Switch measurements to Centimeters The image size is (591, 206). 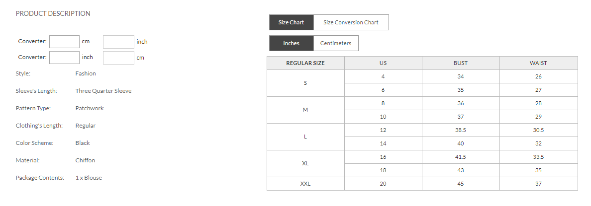tap(336, 43)
